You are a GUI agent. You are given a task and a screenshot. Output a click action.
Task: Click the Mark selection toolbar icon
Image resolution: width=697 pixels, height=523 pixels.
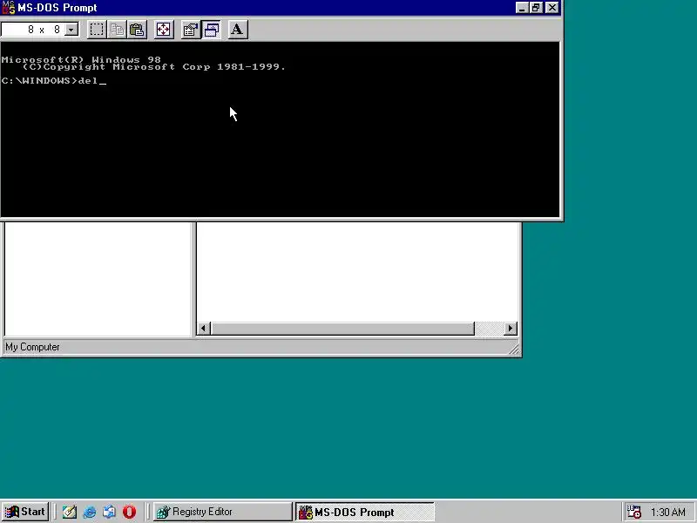point(97,30)
